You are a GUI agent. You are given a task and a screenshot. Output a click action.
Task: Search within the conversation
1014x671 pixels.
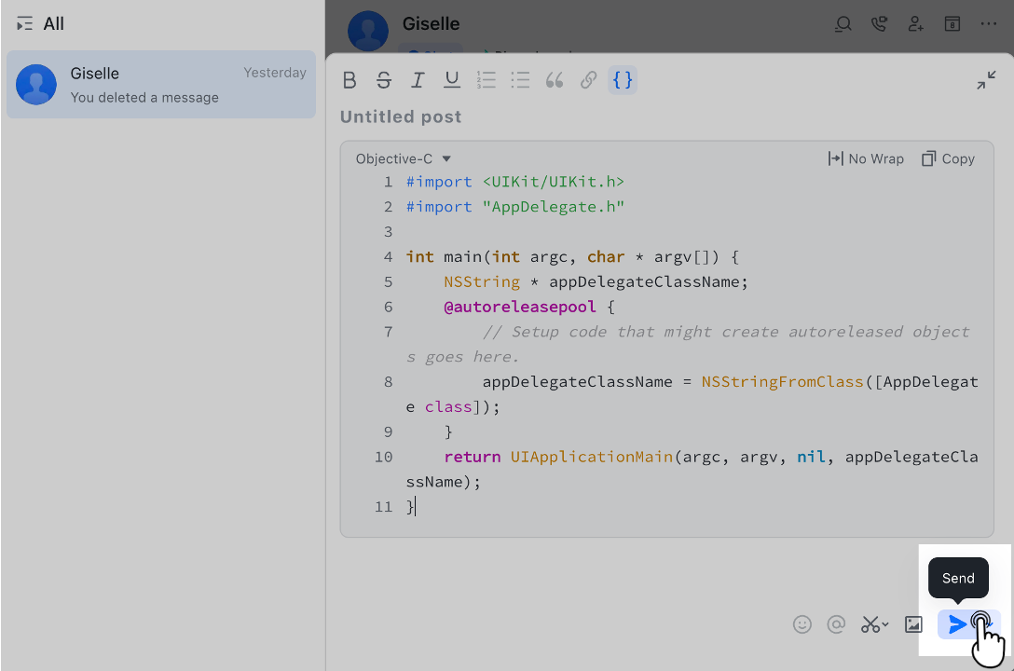[843, 24]
